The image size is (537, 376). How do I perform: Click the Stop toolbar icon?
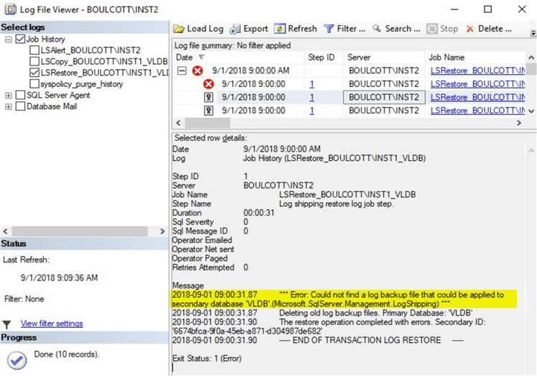click(432, 29)
